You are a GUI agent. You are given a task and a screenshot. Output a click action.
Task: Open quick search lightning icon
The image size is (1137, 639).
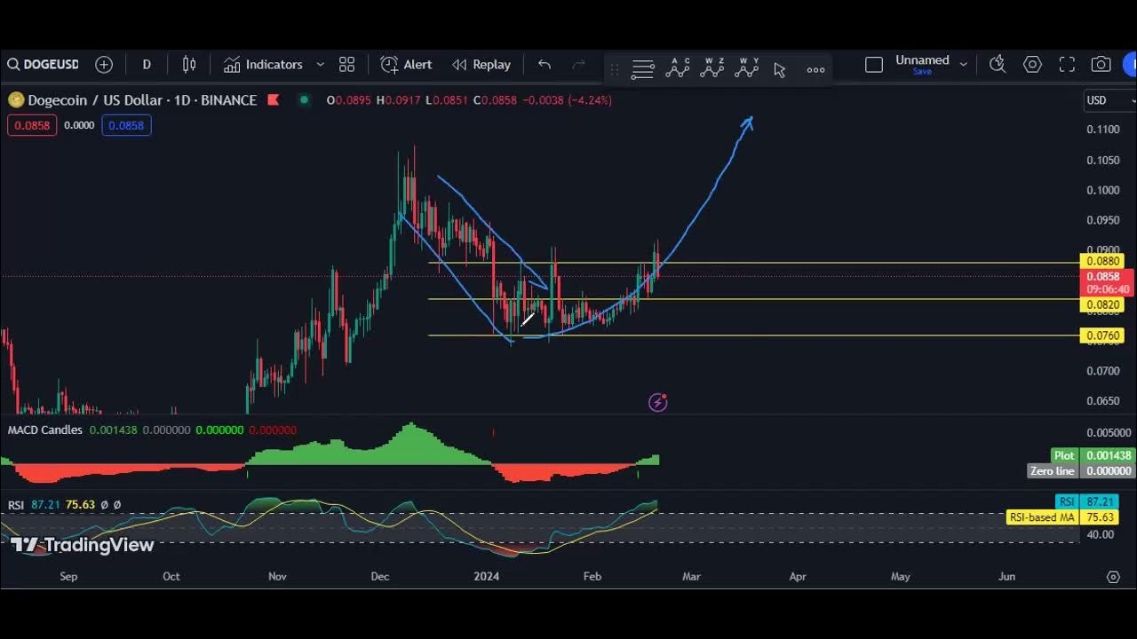tap(998, 64)
